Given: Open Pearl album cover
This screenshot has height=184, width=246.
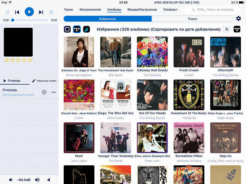Looking at the screenshot, I should (x=79, y=138).
